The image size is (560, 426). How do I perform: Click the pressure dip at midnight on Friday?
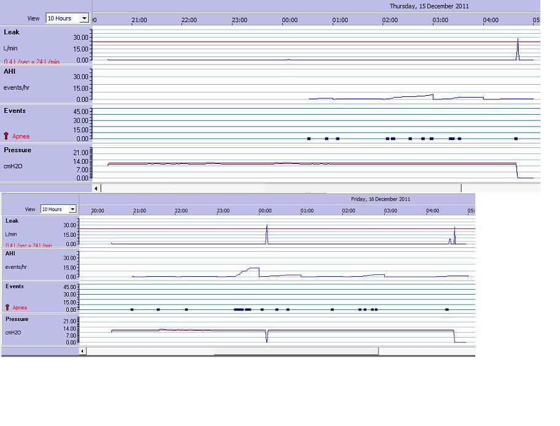tap(267, 337)
